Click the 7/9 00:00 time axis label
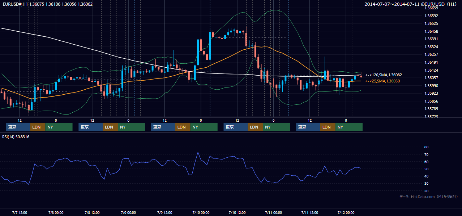This screenshot has height=216, width=462. point(128,212)
